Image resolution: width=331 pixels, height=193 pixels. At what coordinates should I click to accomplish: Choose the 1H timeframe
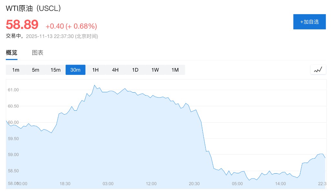[x=95, y=70]
